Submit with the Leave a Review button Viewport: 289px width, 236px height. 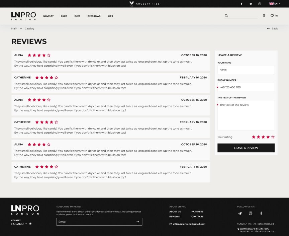(x=246, y=148)
